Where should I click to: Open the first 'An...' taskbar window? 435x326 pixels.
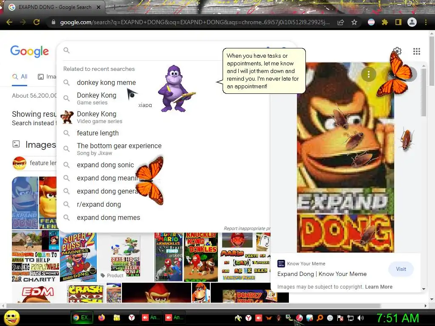click(151, 318)
